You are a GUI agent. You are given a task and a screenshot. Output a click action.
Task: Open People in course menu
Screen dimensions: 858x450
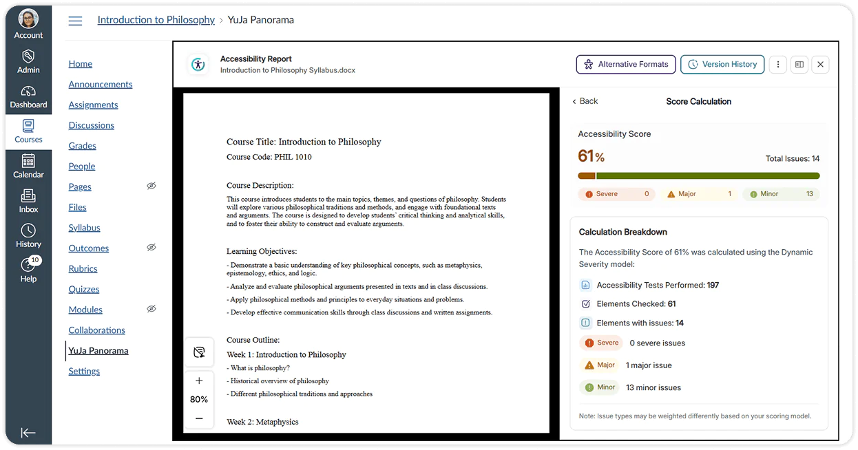(82, 167)
